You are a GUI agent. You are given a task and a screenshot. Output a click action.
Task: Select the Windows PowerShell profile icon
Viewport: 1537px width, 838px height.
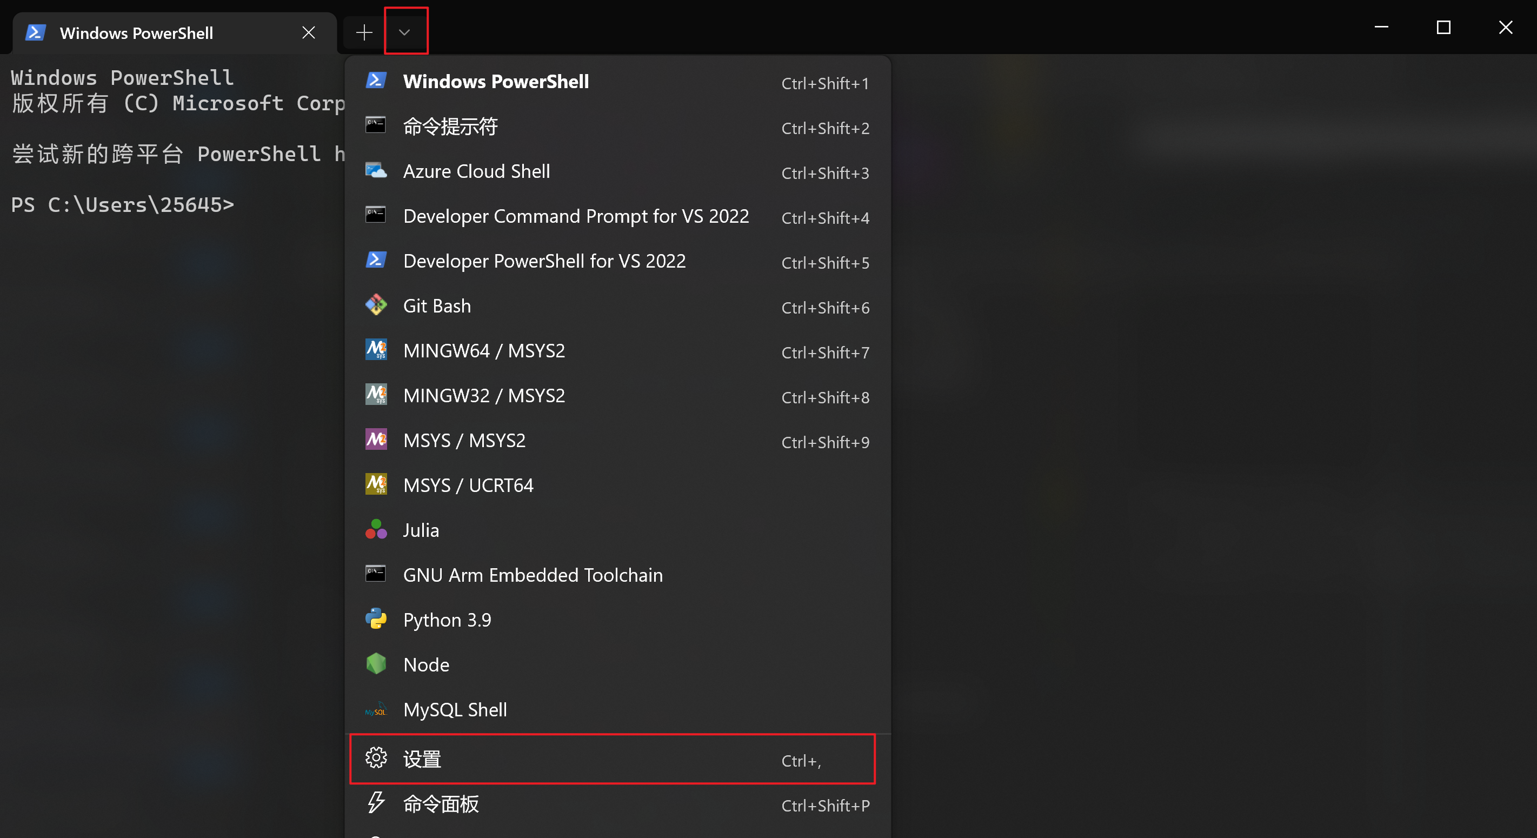375,81
